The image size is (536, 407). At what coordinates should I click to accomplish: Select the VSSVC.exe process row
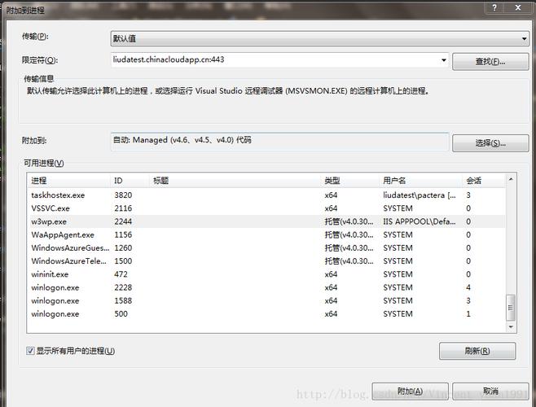266,208
